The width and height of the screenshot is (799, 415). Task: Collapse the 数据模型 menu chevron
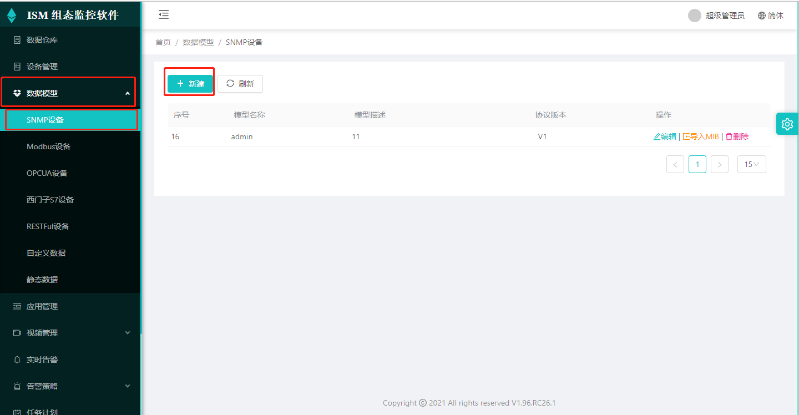pos(128,93)
